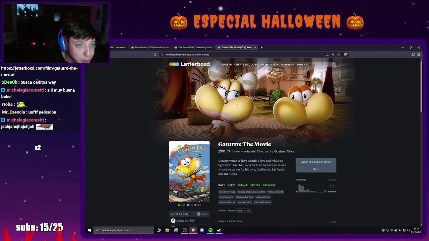This screenshot has width=429, height=241.
Task: Open cast member Mariano Chiesa
Action: tap(227, 192)
